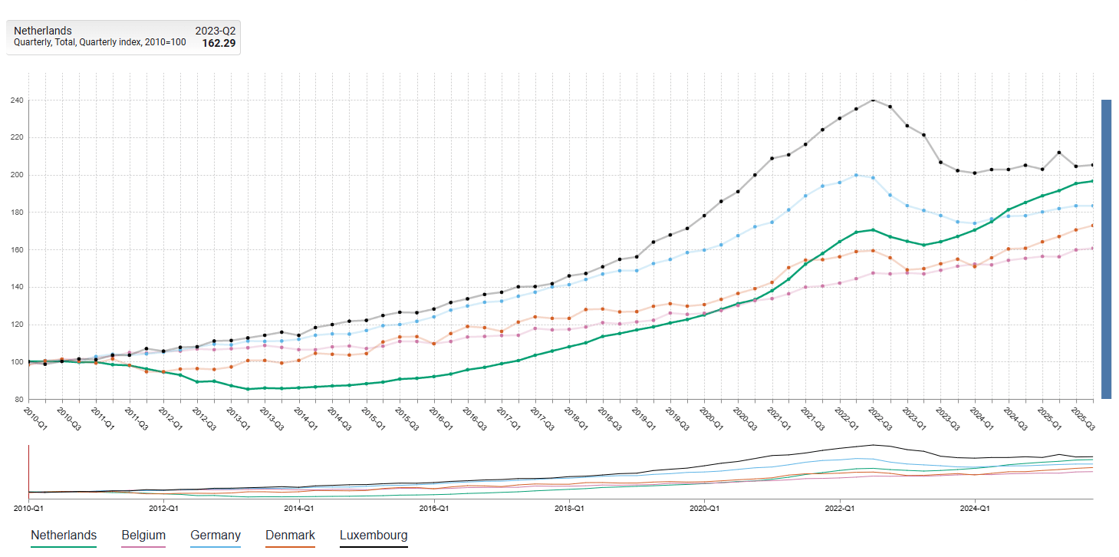1119x557 pixels.
Task: Click the 2012-Q3 x-axis label
Action: point(206,418)
